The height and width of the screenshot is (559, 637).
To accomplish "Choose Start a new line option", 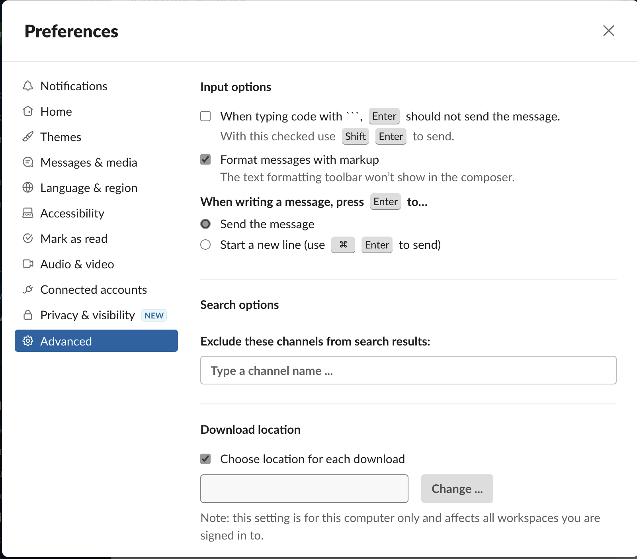I will tap(205, 245).
